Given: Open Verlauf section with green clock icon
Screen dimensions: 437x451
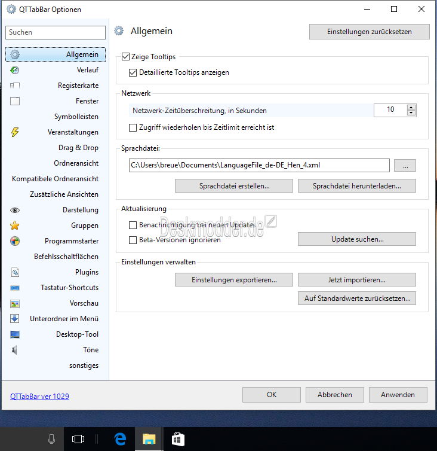Looking at the screenshot, I should 15,70.
